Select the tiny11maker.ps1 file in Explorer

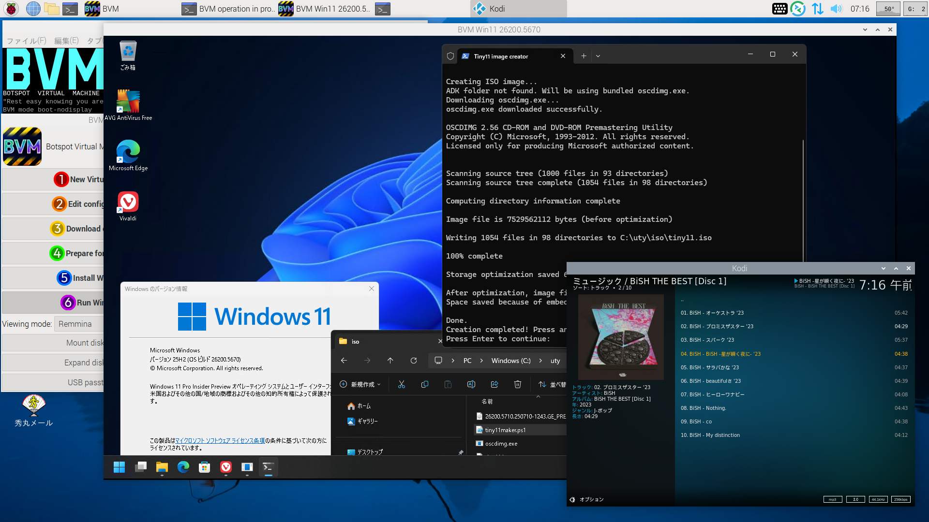click(520, 430)
